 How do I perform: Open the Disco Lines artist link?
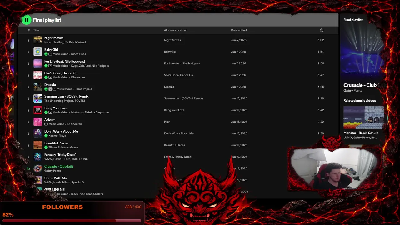click(78, 54)
